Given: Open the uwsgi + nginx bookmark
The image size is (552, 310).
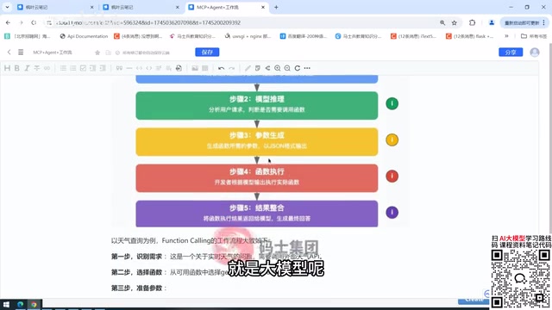Looking at the screenshot, I should pyautogui.click(x=248, y=36).
